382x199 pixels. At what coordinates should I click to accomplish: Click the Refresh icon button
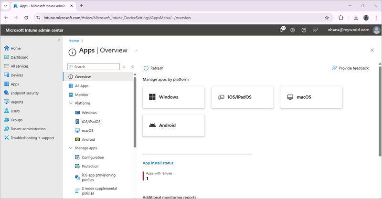[x=146, y=68]
